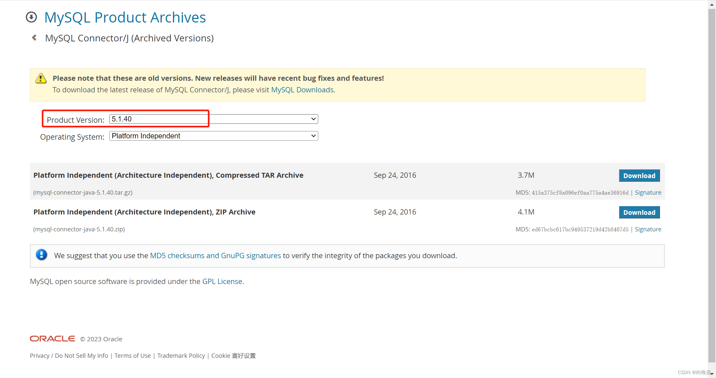
Task: Download the ZIP Archive
Action: pos(639,213)
